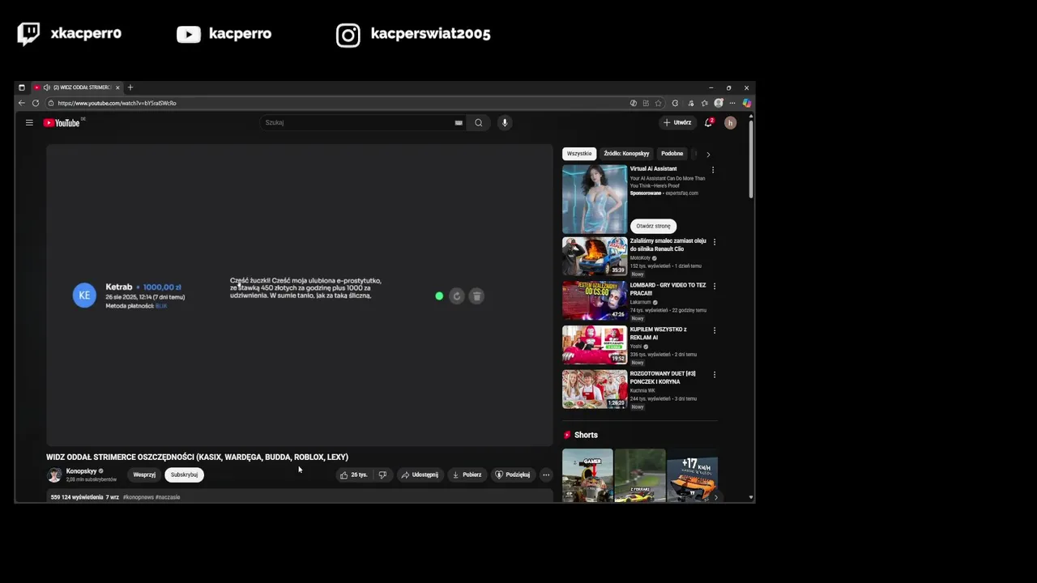This screenshot has width=1037, height=583.
Task: Open the YouTube hamburger guide menu
Action: click(x=29, y=123)
